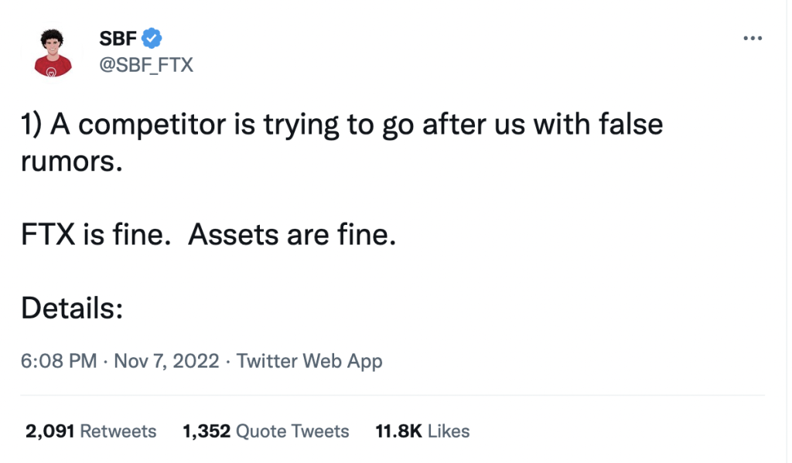The image size is (792, 463).
Task: Click the "FTX is fine." sentence
Action: pyautogui.click(x=96, y=235)
